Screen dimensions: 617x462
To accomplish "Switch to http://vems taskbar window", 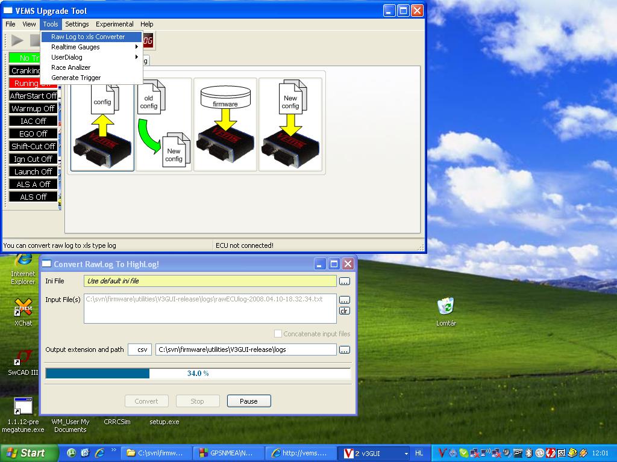I will tap(301, 454).
